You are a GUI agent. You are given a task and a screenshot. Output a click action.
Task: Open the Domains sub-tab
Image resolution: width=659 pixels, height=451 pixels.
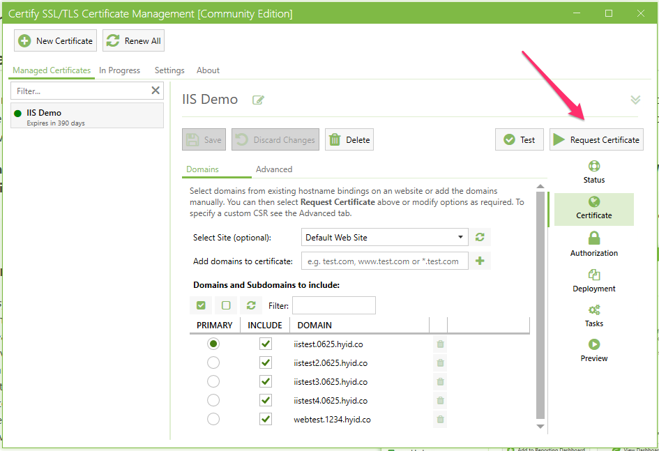[202, 169]
